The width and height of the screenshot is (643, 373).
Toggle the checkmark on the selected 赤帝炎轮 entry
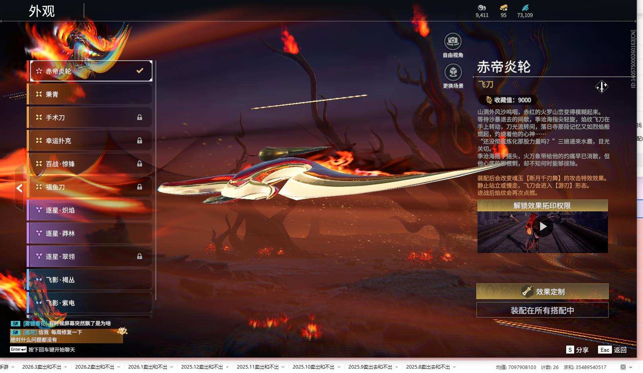pyautogui.click(x=139, y=70)
